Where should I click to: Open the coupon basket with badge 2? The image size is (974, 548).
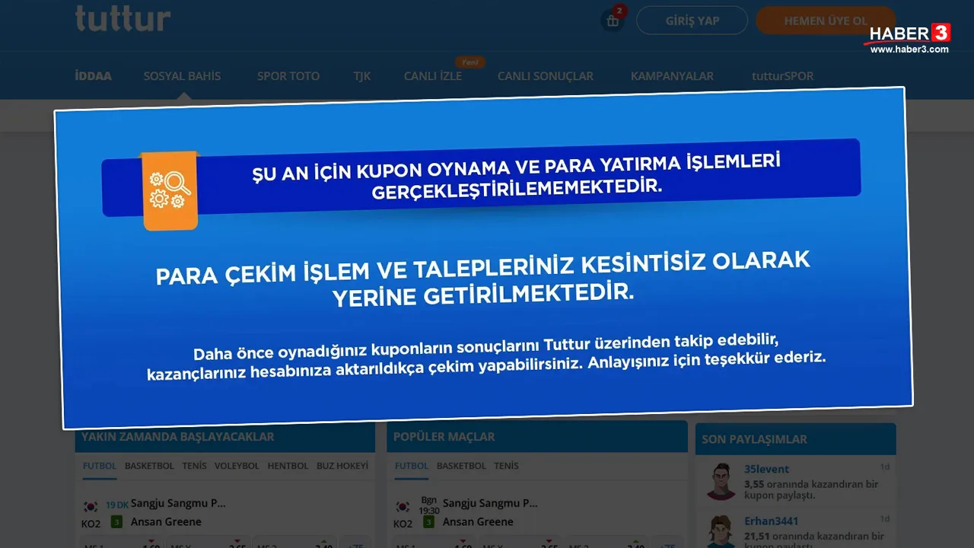[x=613, y=21]
